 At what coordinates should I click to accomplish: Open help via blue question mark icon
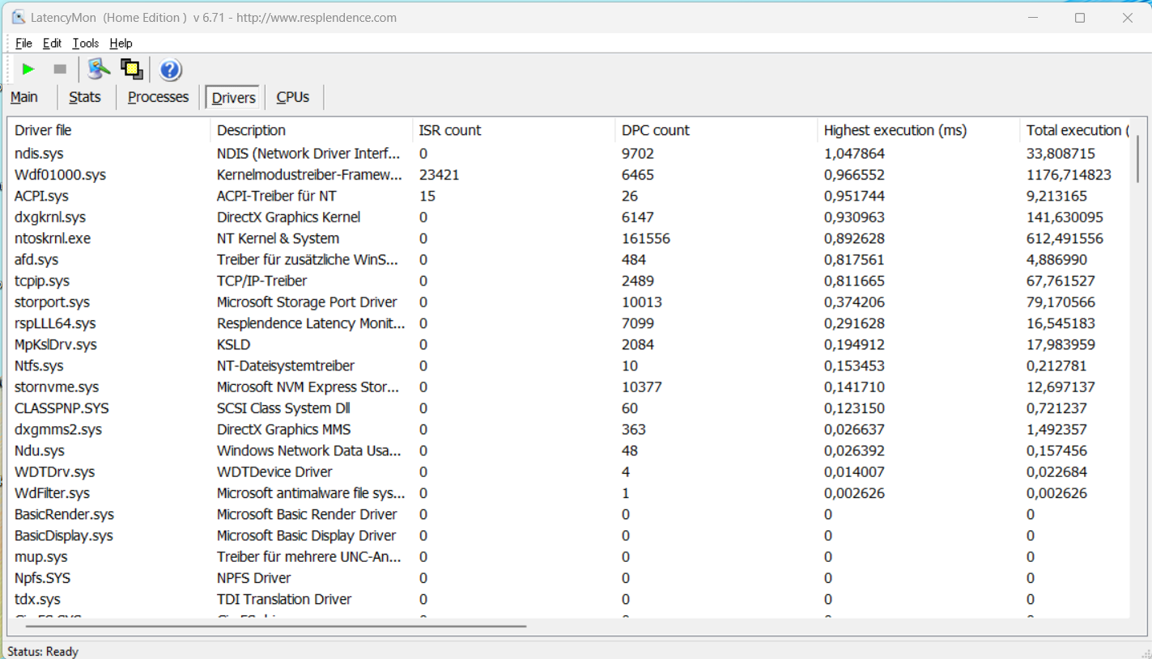(170, 70)
